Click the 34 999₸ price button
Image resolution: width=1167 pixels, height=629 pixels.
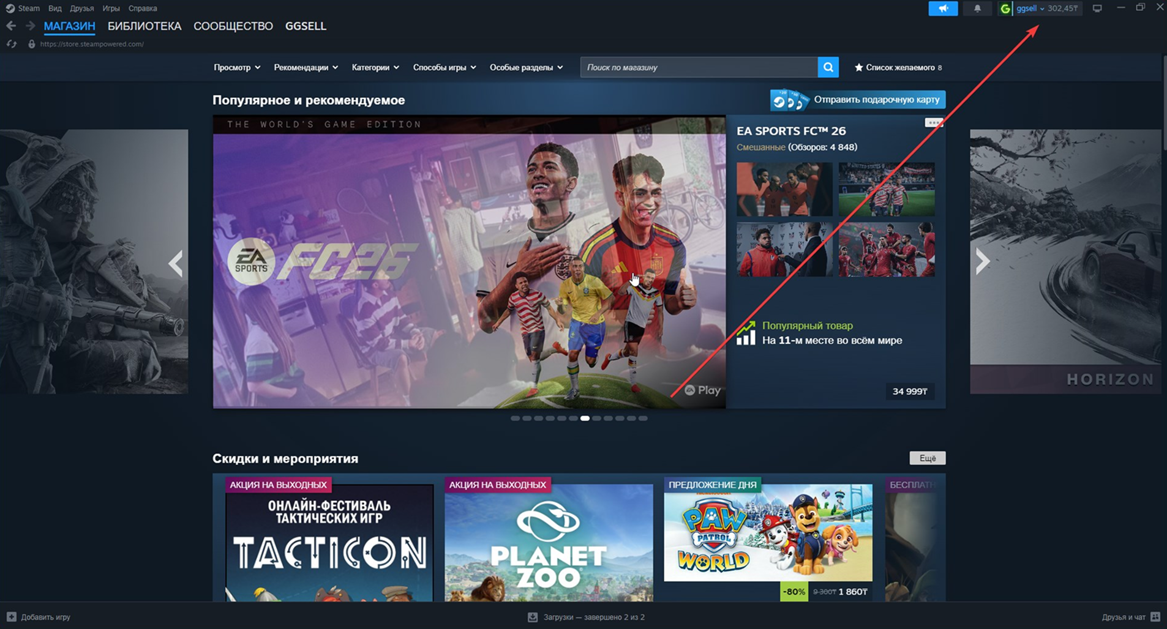click(x=910, y=392)
